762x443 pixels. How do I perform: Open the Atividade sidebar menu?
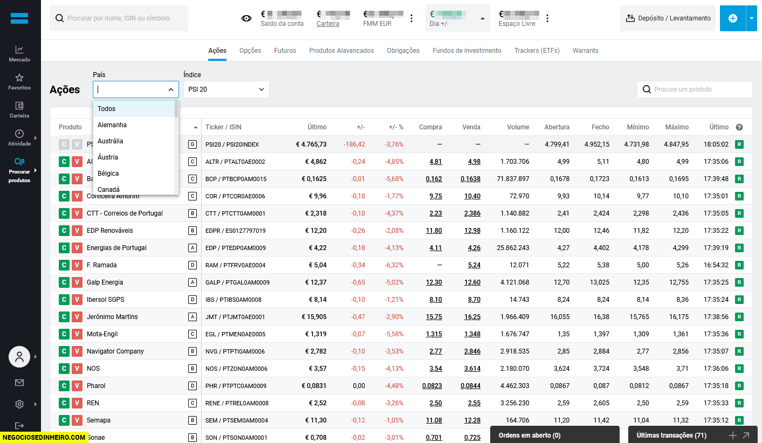coord(19,137)
